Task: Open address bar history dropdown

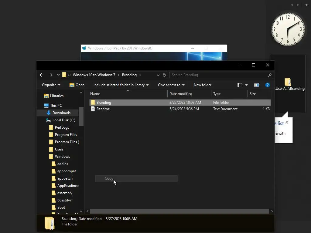Action: 158,75
